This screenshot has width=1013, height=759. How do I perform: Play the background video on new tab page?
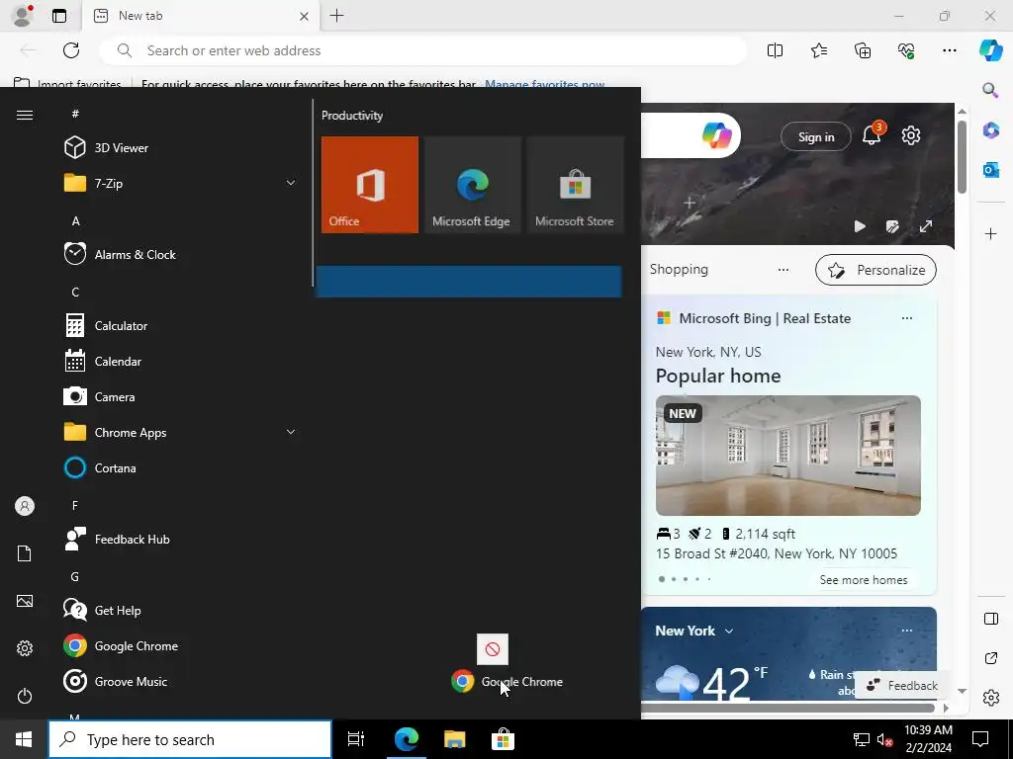coord(860,226)
